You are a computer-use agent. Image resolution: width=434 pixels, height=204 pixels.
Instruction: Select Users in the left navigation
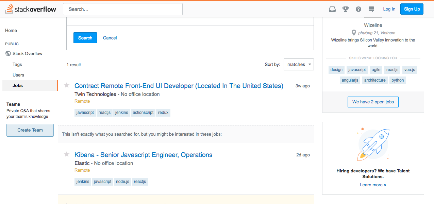pyautogui.click(x=18, y=75)
